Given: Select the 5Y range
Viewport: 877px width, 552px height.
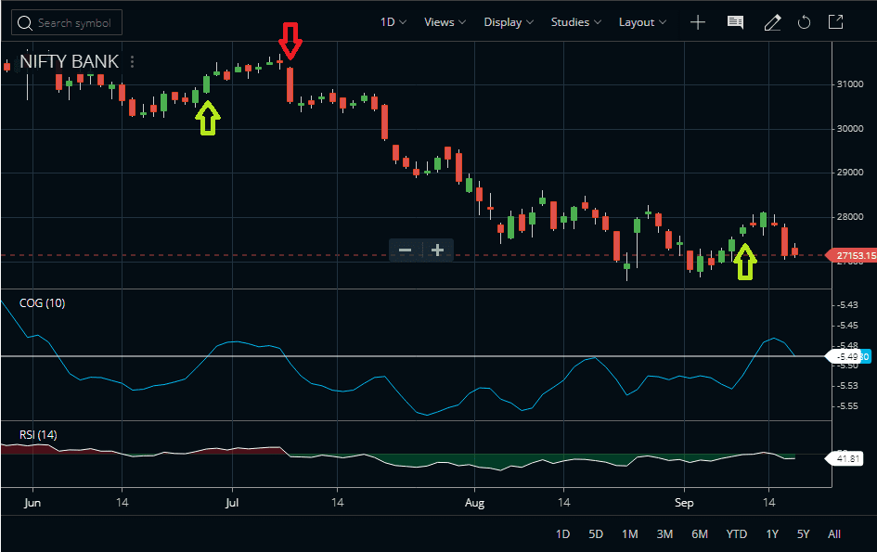Looking at the screenshot, I should coord(803,534).
